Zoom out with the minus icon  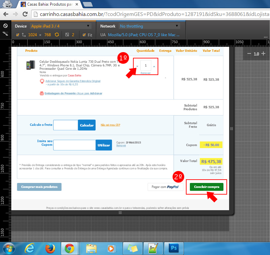(249, 53)
